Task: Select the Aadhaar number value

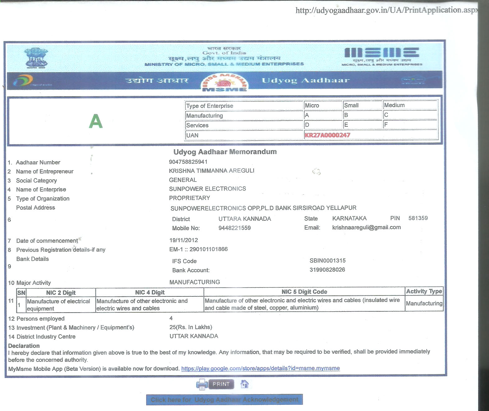Action: [x=188, y=162]
